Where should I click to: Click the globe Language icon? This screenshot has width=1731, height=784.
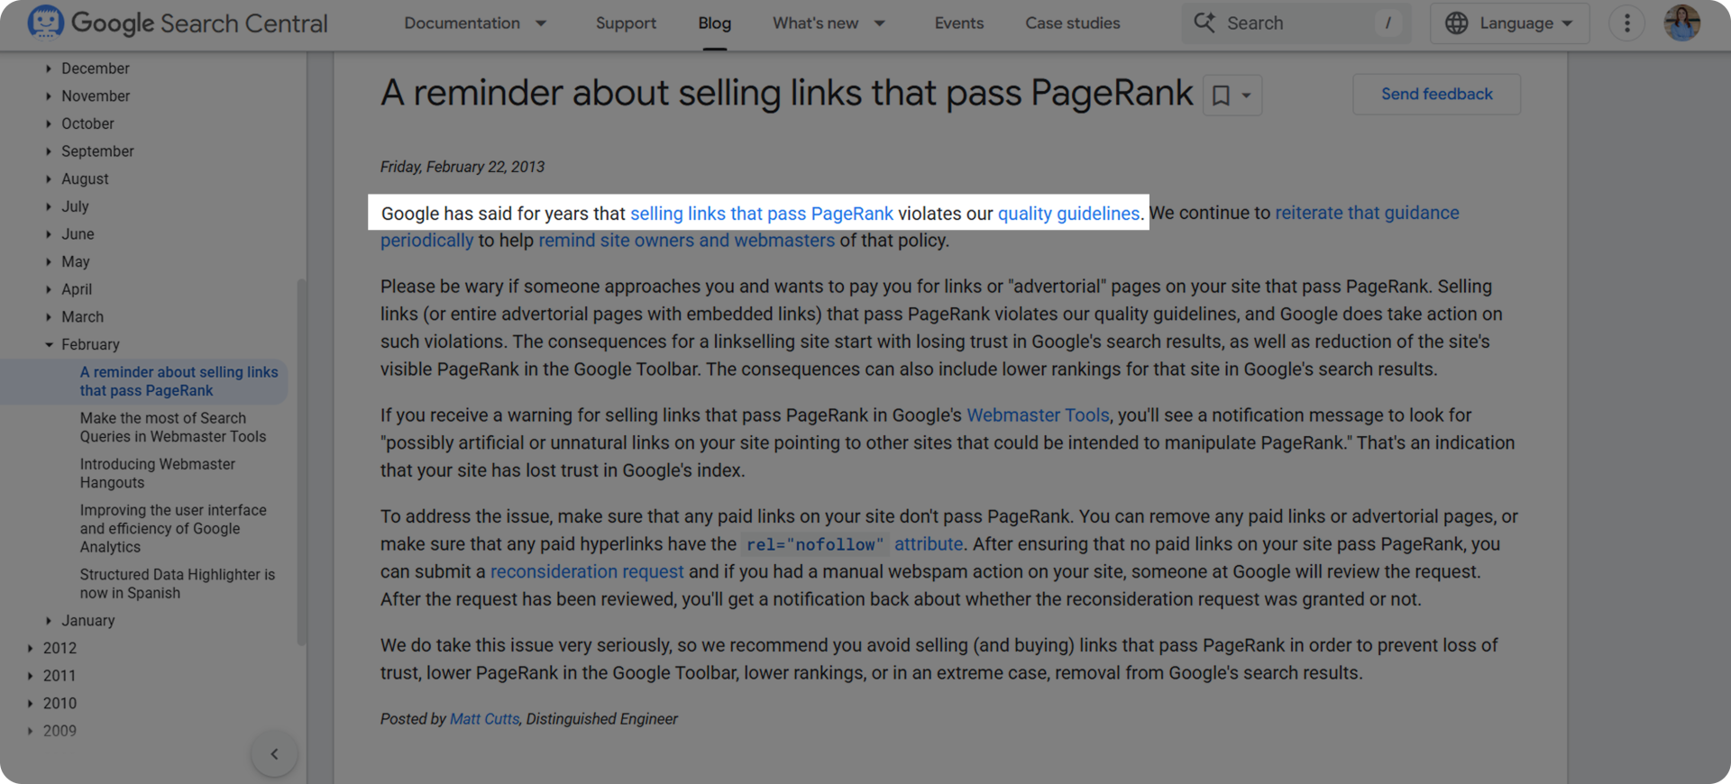point(1456,23)
